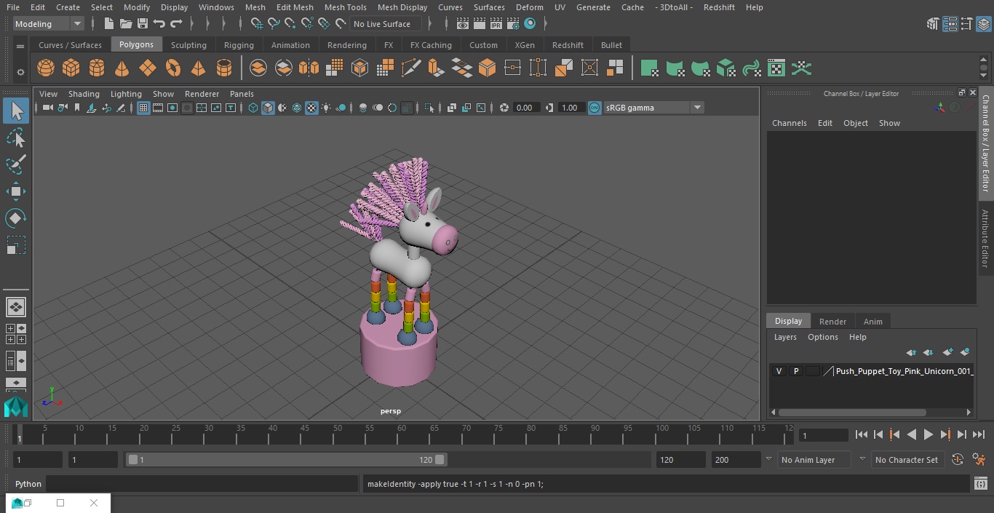Toggle textured display in viewport
Image resolution: width=994 pixels, height=513 pixels.
pyautogui.click(x=311, y=108)
